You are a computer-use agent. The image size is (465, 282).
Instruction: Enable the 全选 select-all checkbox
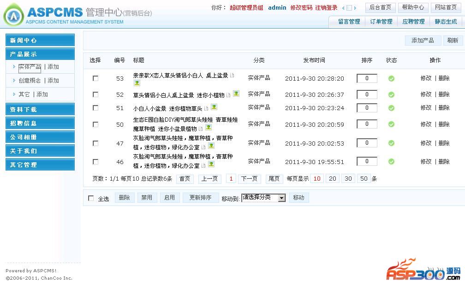click(x=91, y=198)
